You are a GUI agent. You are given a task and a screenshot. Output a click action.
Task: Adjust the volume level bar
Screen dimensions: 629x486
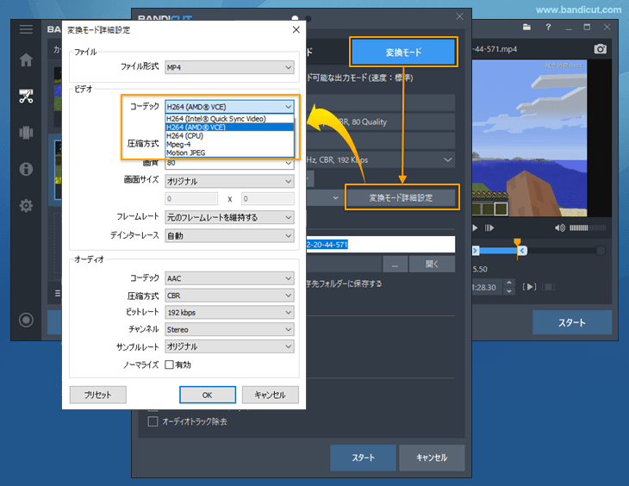click(x=588, y=228)
